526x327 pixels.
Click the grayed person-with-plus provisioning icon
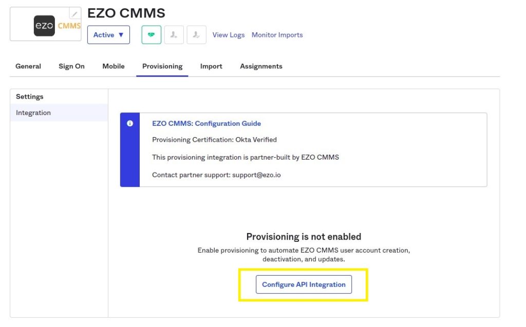coord(174,35)
